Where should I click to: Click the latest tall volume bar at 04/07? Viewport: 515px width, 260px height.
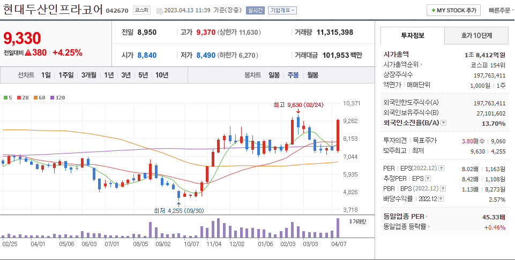pos(337,228)
